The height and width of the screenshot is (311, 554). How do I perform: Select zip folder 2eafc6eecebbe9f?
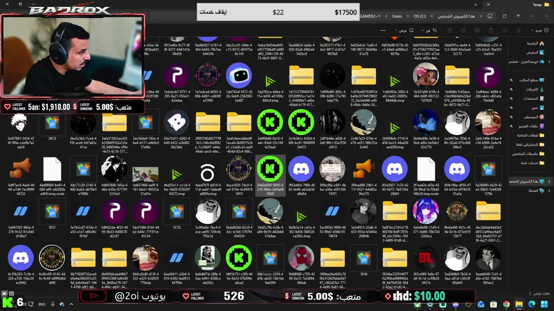coord(239,130)
